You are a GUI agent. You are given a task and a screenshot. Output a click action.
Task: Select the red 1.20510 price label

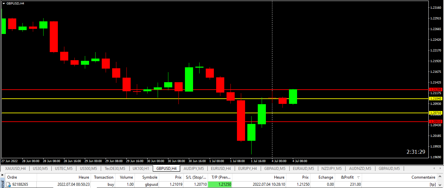[436, 122]
